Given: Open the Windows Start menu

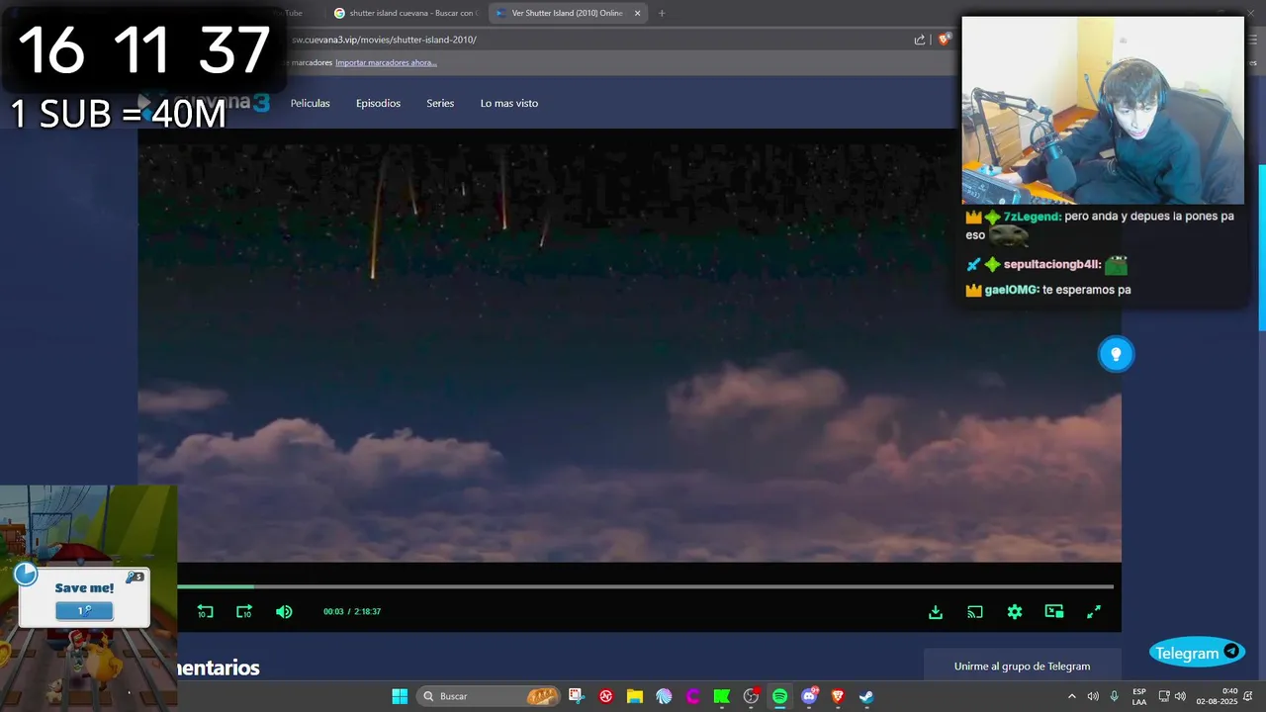Looking at the screenshot, I should (x=400, y=696).
